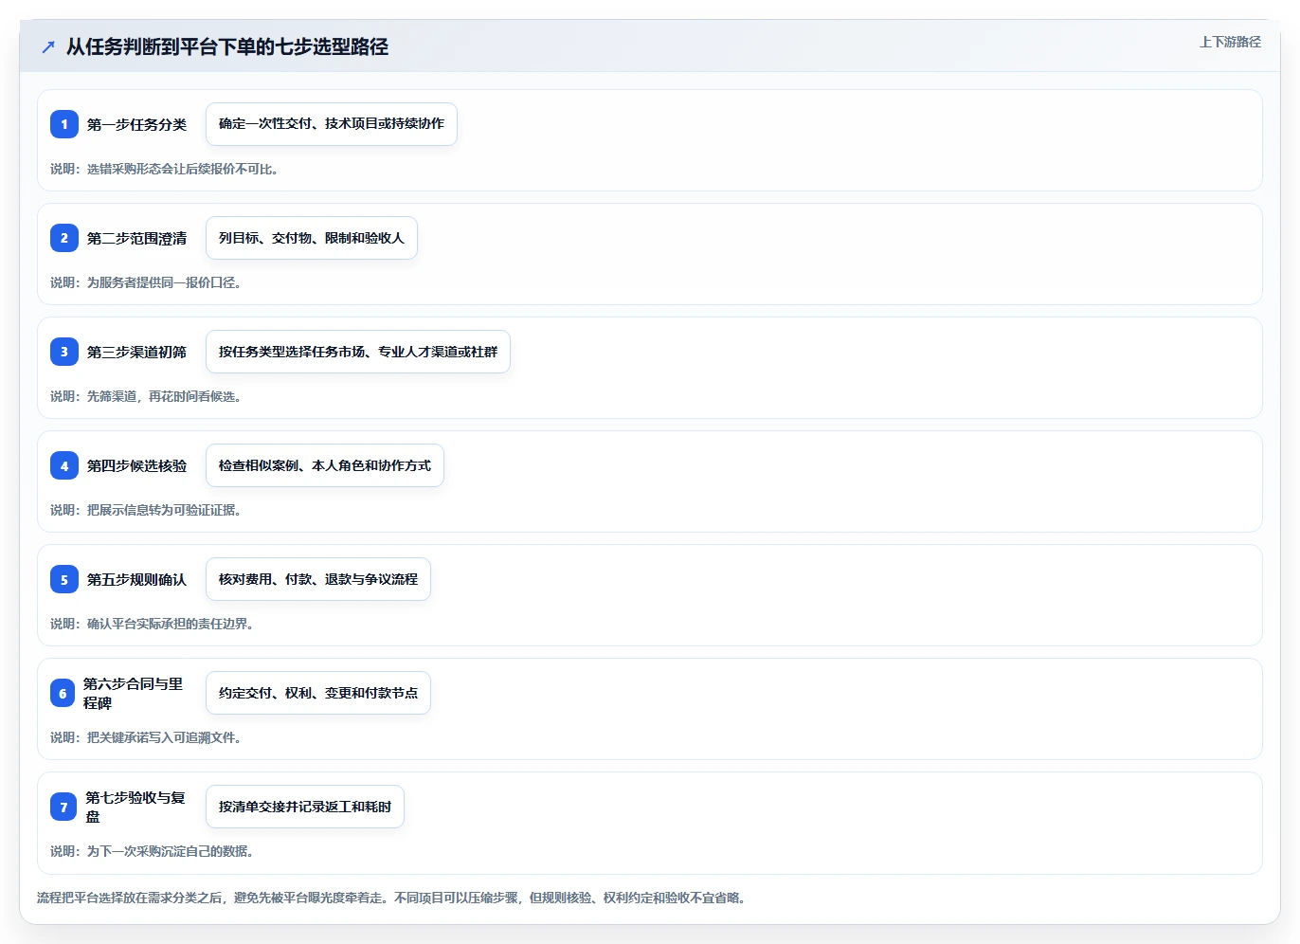The image size is (1300, 944).
Task: Click step number badge 7
Action: click(x=63, y=807)
